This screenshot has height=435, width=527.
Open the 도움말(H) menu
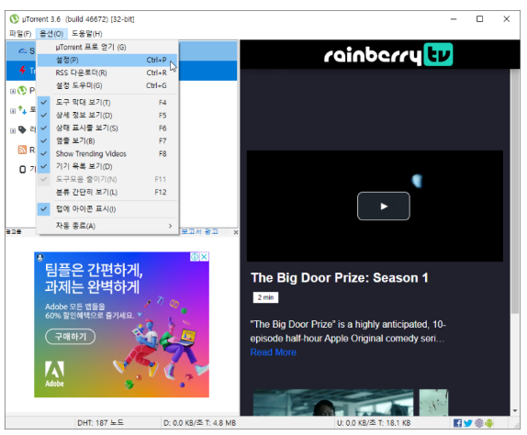coord(86,34)
